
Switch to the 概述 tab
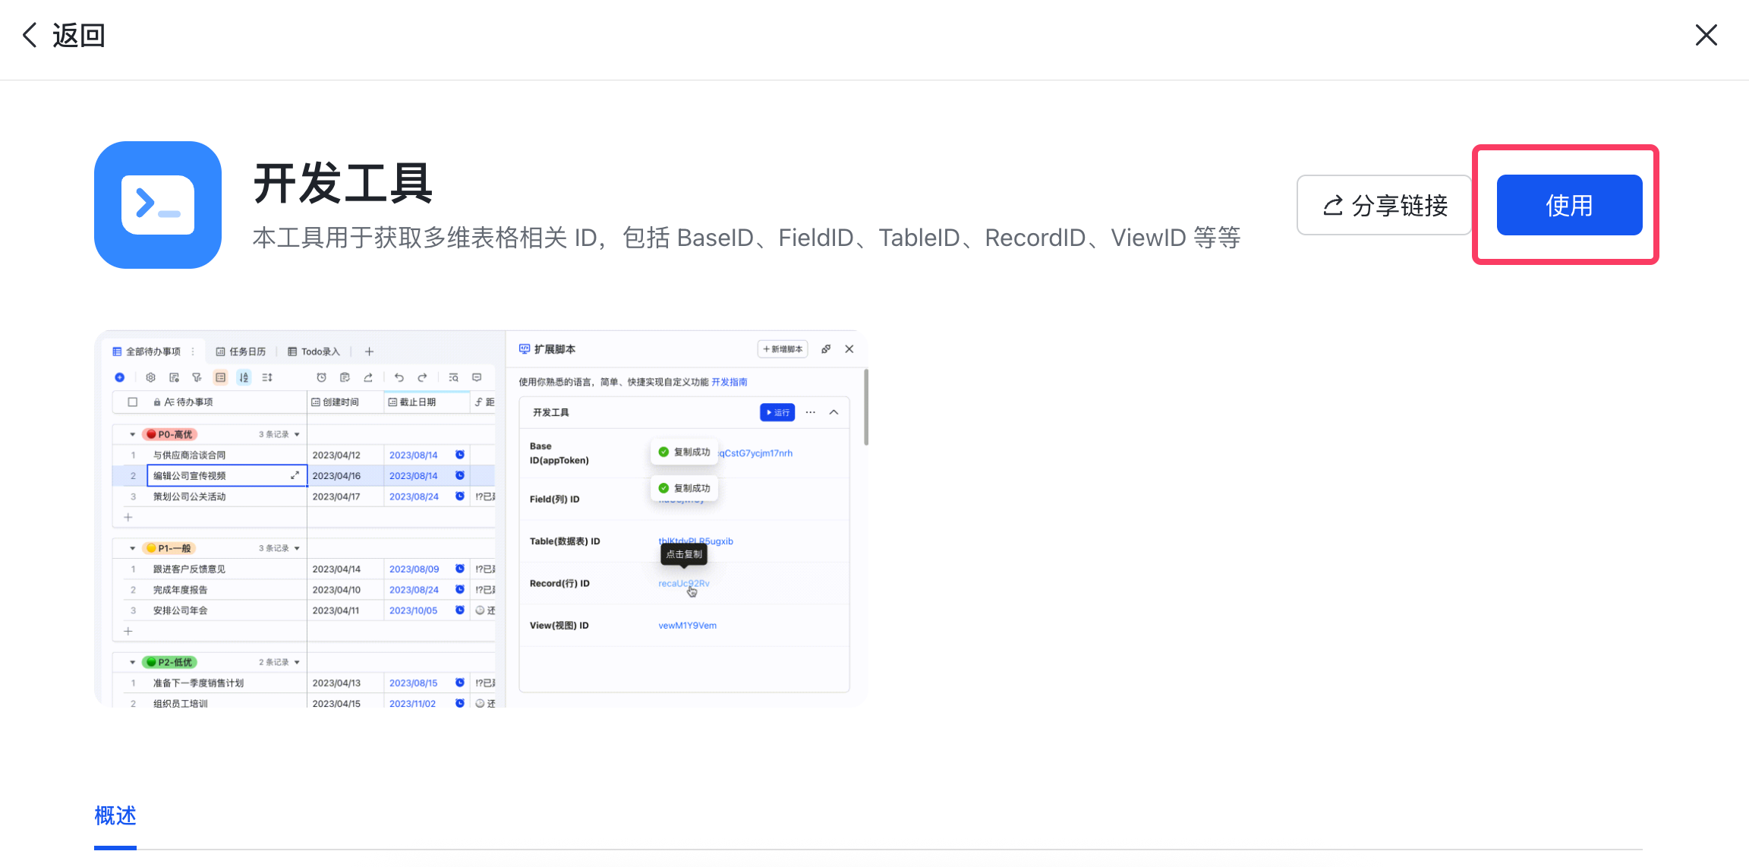pyautogui.click(x=115, y=816)
